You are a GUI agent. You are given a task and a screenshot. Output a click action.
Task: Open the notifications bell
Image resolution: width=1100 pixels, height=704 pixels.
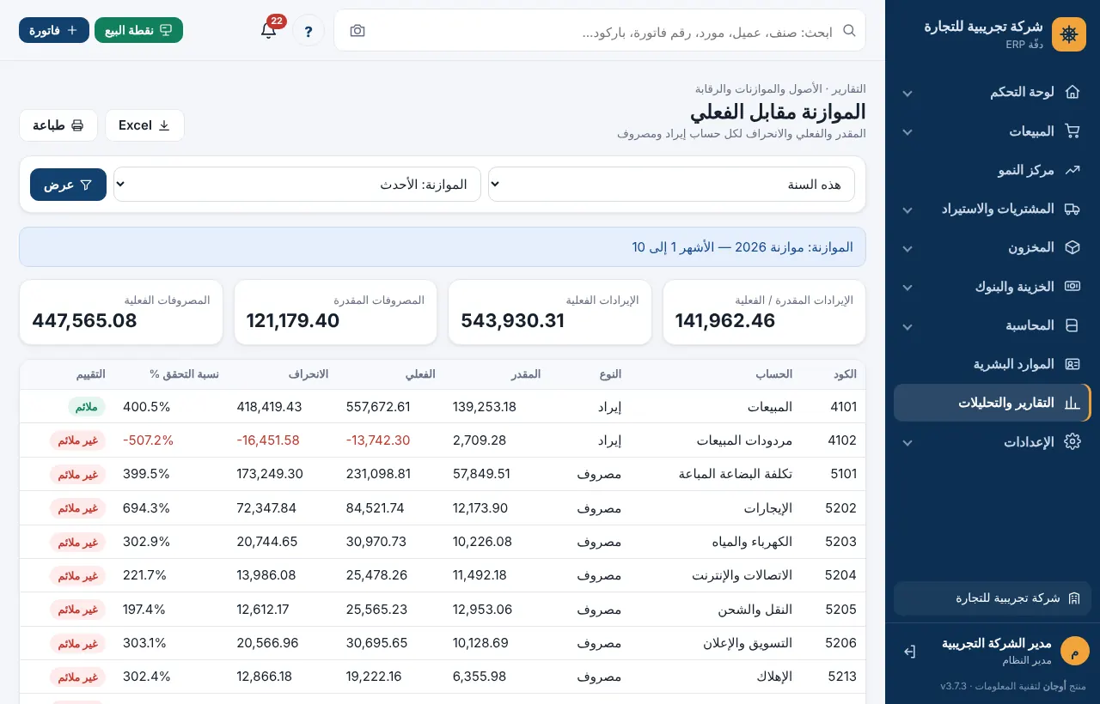(x=269, y=30)
